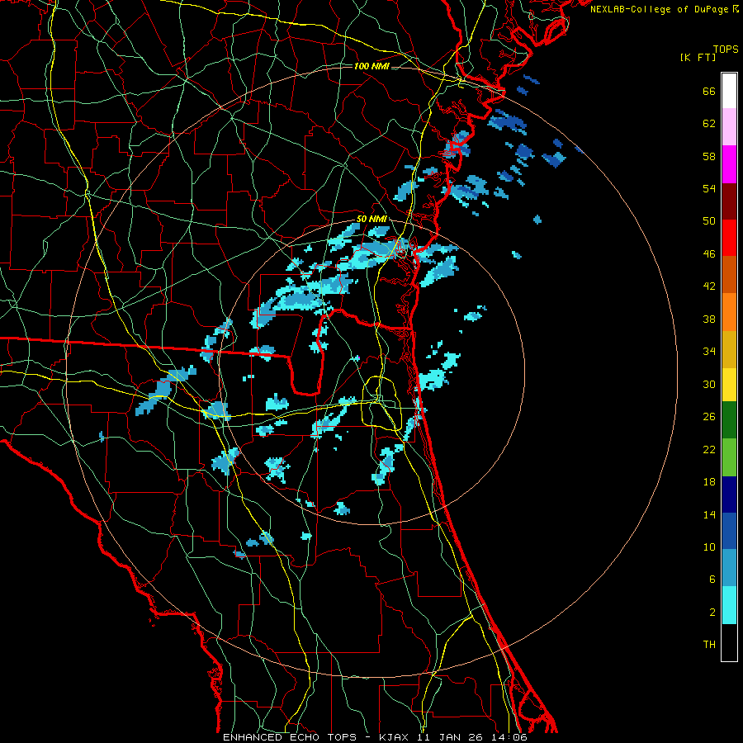Pick the light pink legend swatch

pos(729,127)
